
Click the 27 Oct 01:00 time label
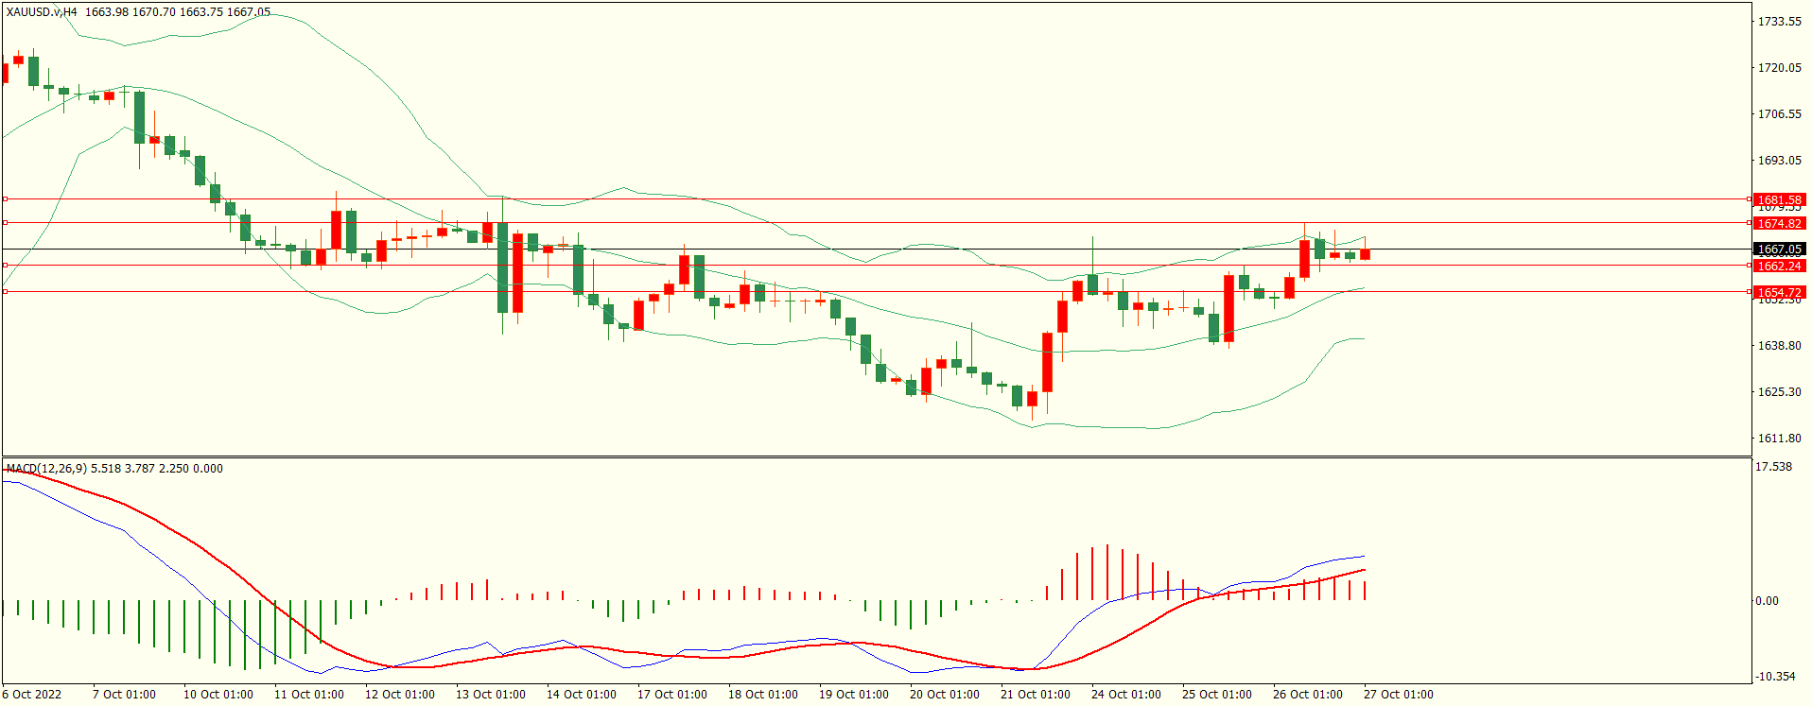tap(1398, 695)
